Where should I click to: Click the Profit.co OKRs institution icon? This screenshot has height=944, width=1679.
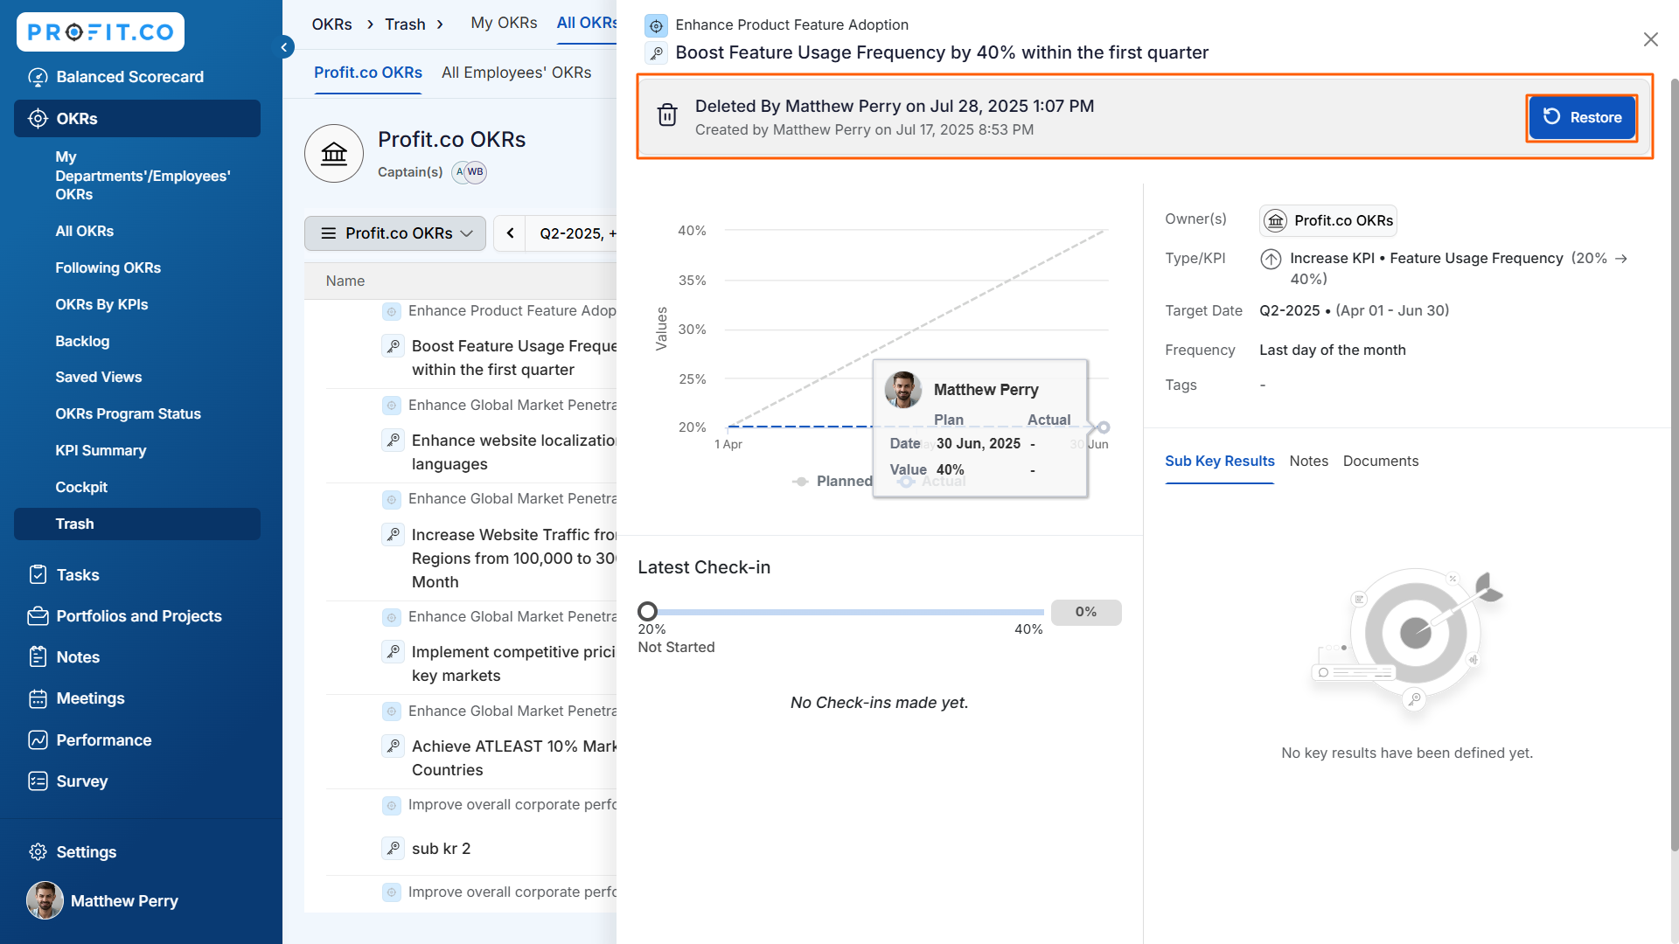click(x=334, y=154)
